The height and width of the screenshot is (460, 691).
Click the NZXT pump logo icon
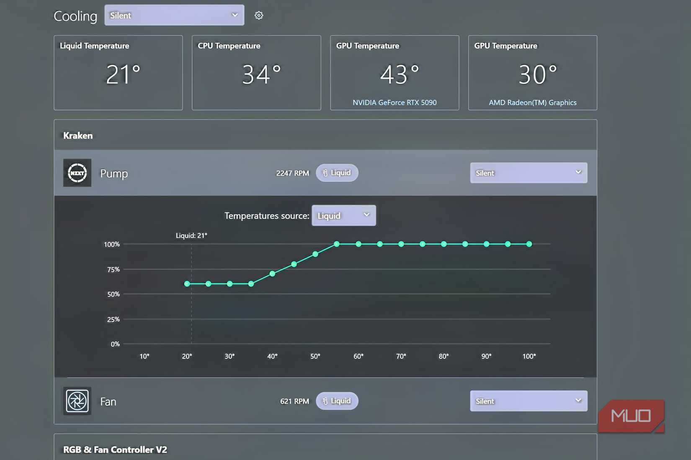[x=77, y=173]
